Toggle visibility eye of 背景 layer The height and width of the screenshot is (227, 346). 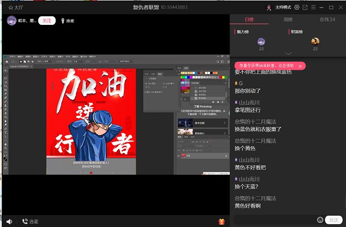tap(179, 156)
